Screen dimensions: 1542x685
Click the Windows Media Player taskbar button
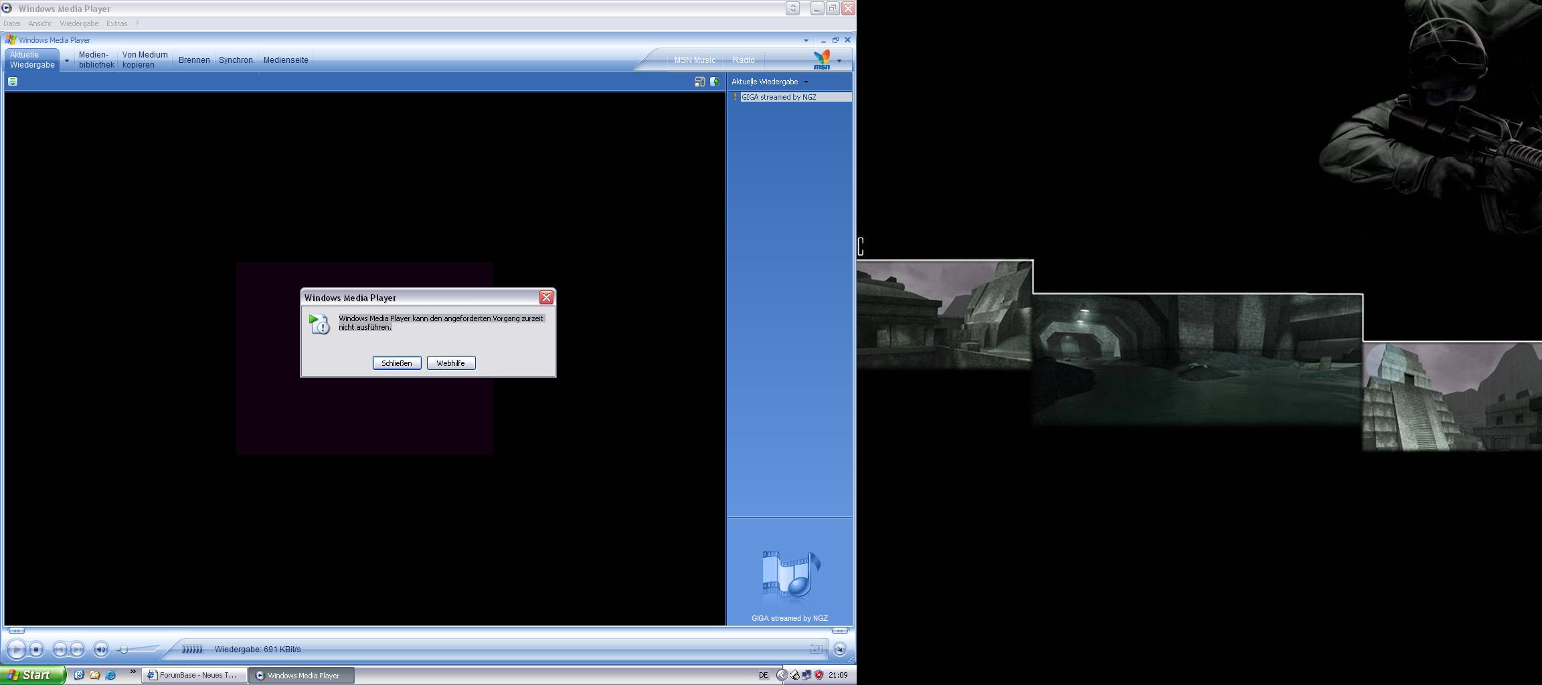[x=302, y=675]
